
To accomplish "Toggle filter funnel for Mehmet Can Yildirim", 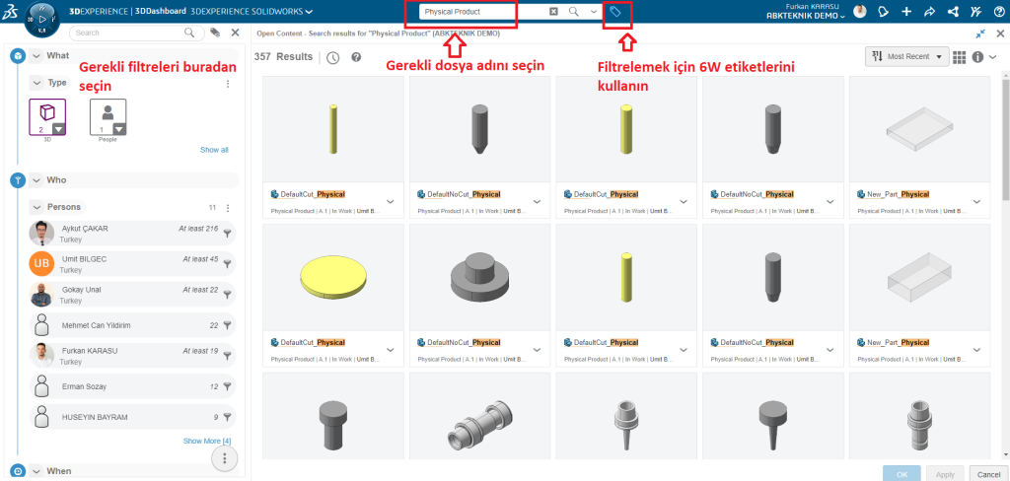I will pos(227,325).
